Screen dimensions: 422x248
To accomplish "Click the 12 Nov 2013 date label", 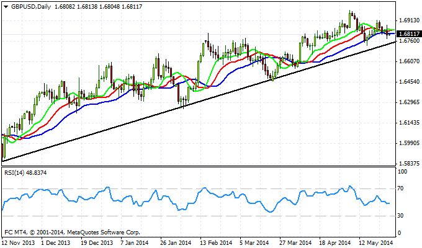I will (x=18, y=243).
